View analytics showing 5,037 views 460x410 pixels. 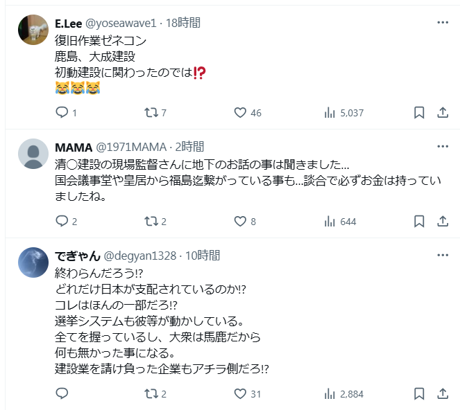331,112
